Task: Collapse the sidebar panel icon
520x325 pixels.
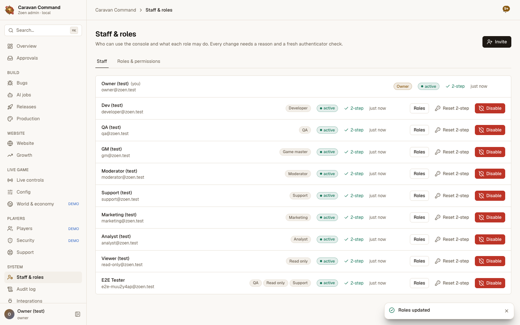Action: coord(78,314)
